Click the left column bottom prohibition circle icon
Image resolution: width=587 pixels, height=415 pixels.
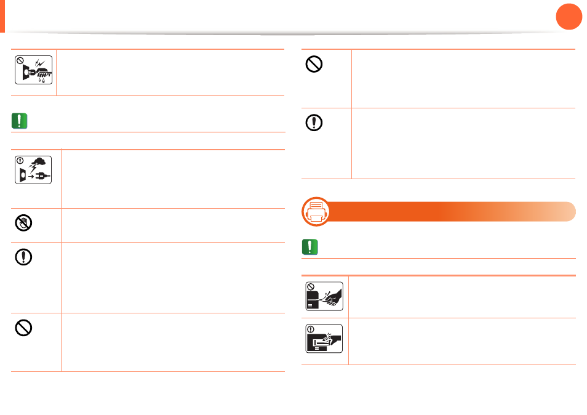(x=23, y=328)
